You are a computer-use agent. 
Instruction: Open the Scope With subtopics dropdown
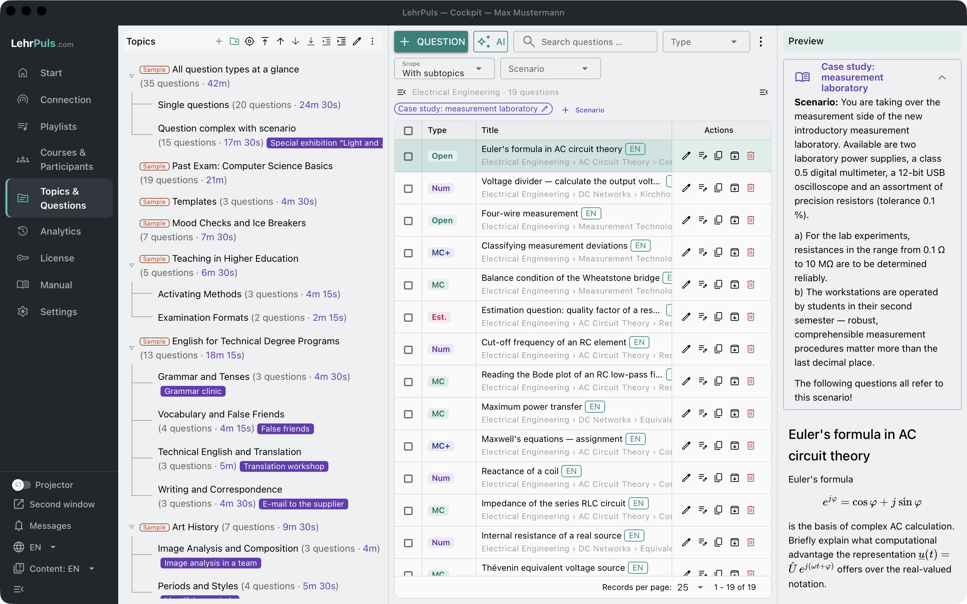coord(444,69)
